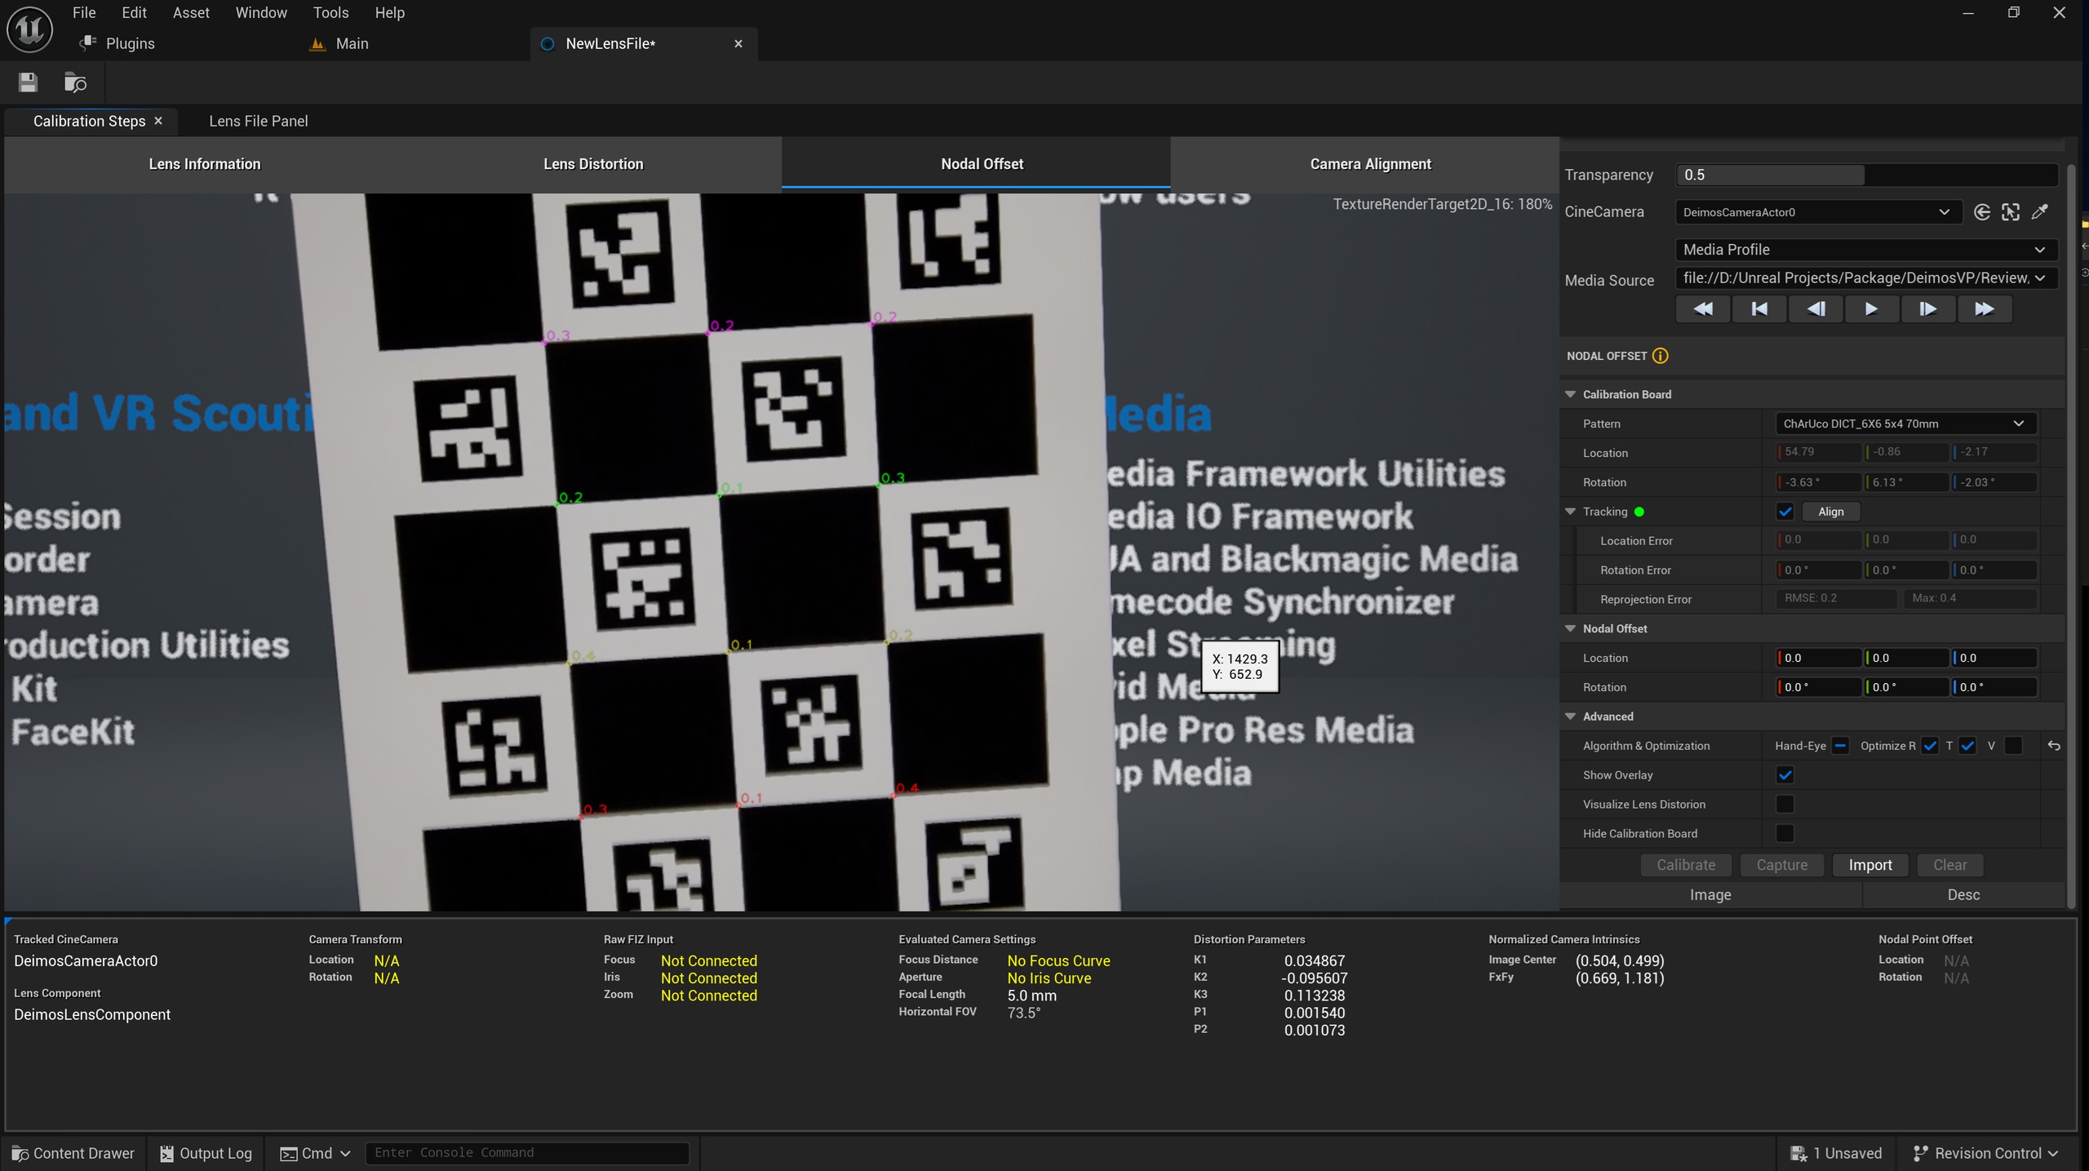Click the Plugins tab icon
The image size is (2089, 1171).
tap(88, 43)
